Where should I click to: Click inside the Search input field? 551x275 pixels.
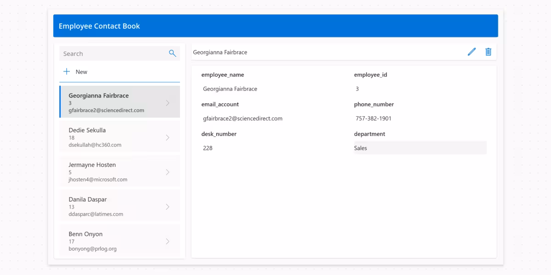(x=110, y=53)
